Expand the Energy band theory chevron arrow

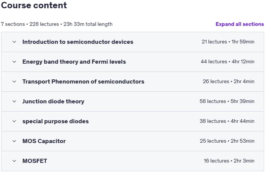point(14,62)
